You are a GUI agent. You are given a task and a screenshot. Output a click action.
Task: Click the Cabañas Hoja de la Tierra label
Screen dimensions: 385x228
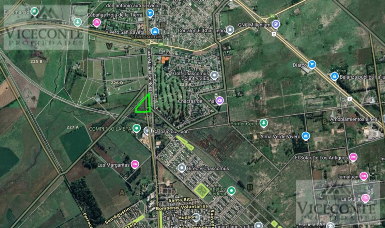click(115, 15)
